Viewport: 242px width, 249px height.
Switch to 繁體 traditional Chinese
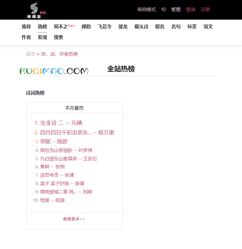click(x=176, y=9)
